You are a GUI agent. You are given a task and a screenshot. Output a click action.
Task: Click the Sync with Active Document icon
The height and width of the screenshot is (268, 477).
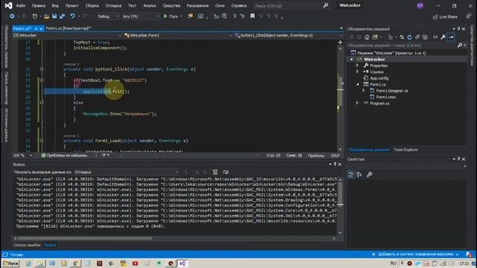tap(402, 37)
